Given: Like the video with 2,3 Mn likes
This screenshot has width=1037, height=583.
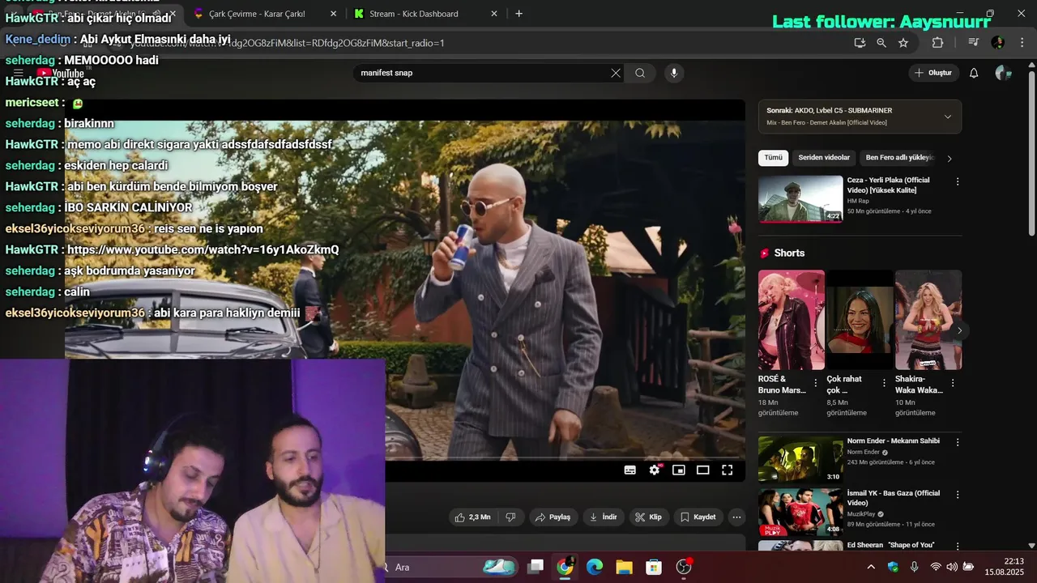Looking at the screenshot, I should click(x=472, y=517).
